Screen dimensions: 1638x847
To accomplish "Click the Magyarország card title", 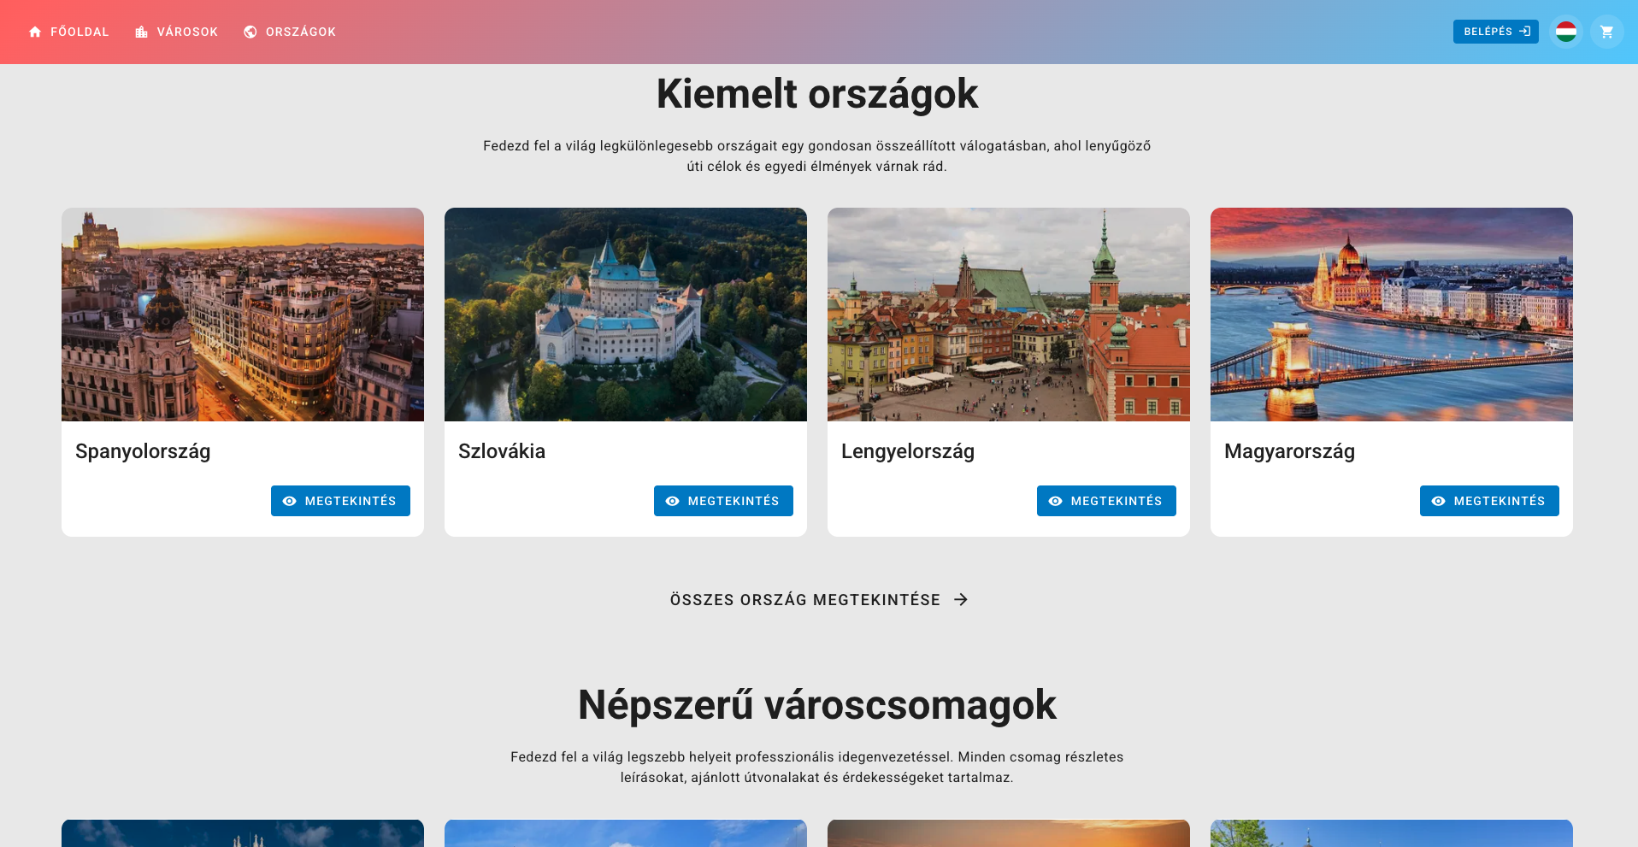I will click(x=1289, y=451).
